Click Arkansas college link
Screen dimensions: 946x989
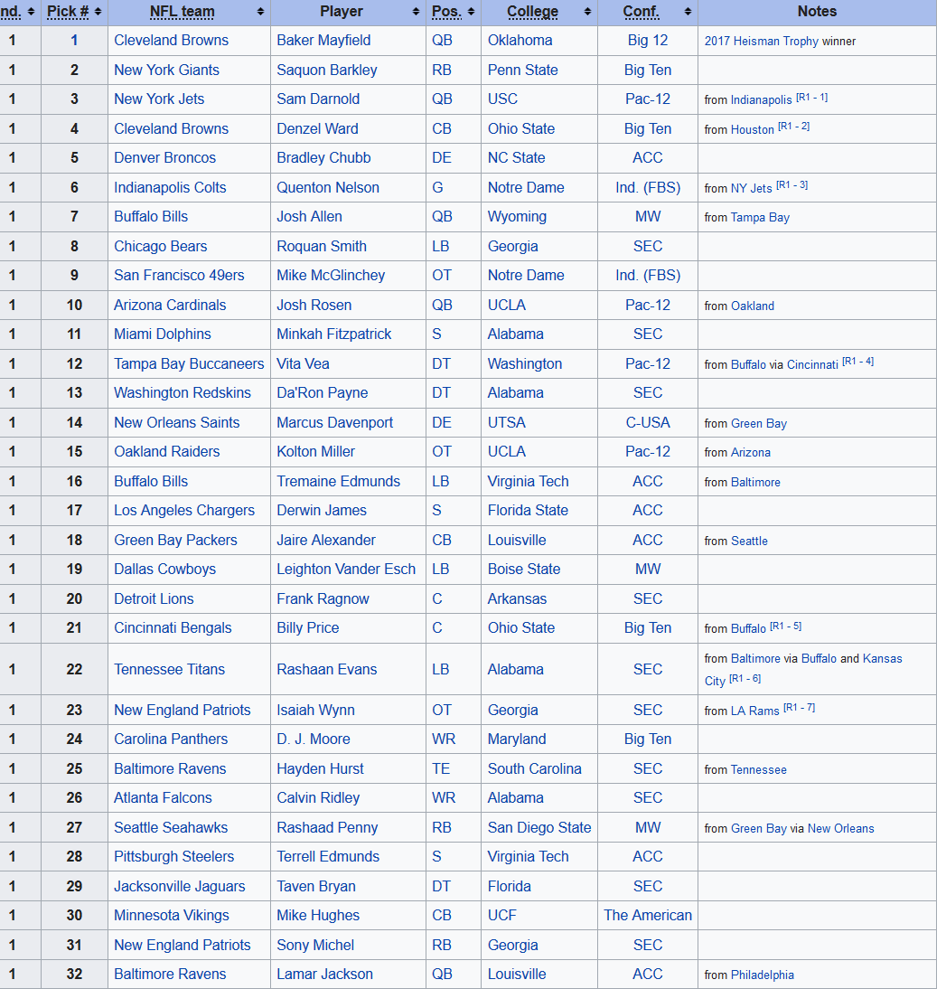(517, 598)
